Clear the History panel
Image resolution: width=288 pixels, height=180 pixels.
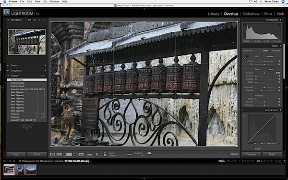43,76
